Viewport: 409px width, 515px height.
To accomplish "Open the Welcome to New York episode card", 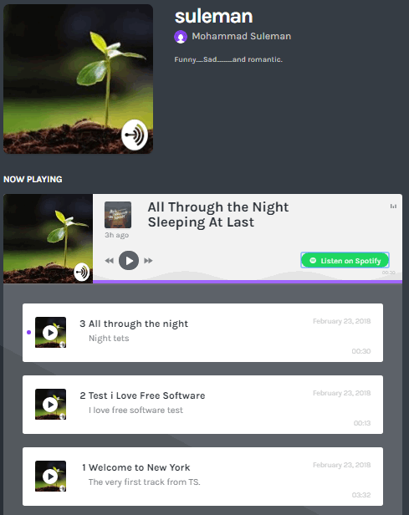I will (202, 477).
